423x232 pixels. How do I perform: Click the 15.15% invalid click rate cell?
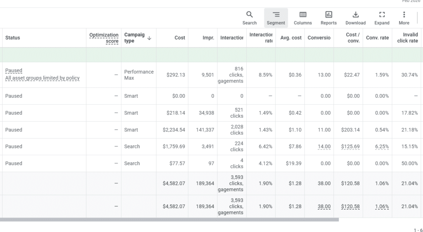click(409, 147)
